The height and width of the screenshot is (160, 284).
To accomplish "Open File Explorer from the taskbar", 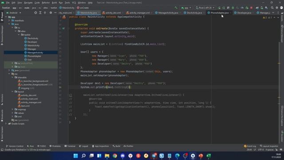I will pos(107,156).
